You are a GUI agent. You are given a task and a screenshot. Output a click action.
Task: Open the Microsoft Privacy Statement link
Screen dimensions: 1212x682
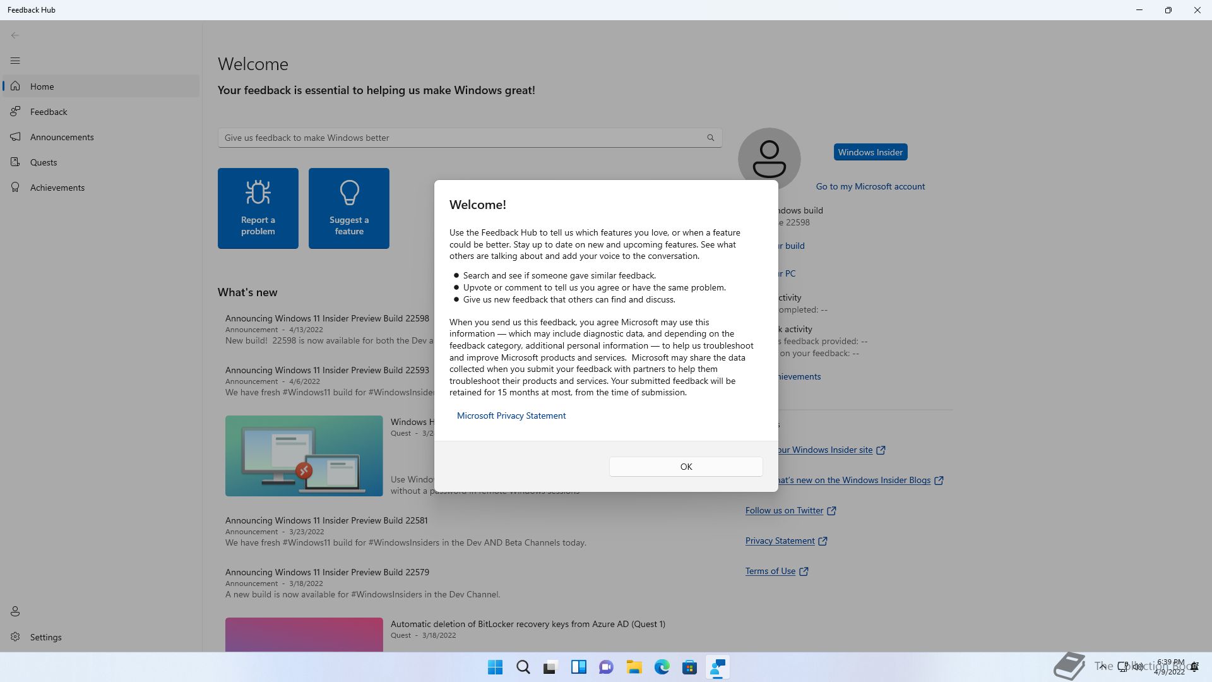coord(511,416)
